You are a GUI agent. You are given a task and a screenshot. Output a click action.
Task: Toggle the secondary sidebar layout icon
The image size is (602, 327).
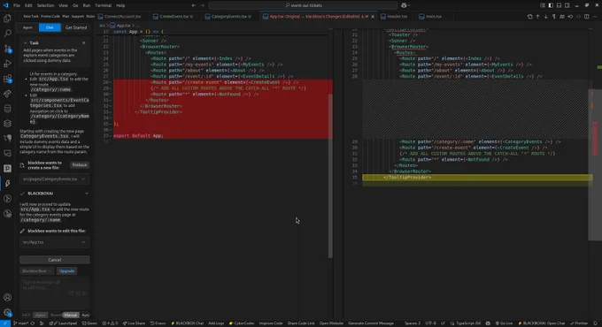coord(567,5)
